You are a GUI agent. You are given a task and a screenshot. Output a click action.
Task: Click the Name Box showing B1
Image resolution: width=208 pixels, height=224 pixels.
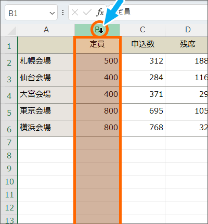click(x=31, y=13)
